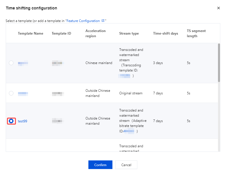Viewport: 226px width, 175px height.
Task: Click the external link icon beside Feature Configuration
Action: click(x=103, y=21)
